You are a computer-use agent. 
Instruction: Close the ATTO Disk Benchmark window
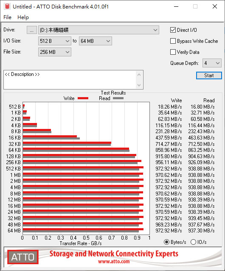tap(215, 6)
